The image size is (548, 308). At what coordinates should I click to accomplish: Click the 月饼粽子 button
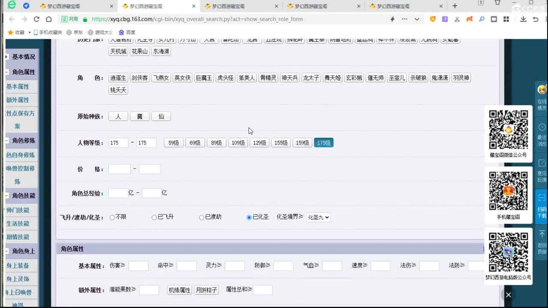click(206, 290)
